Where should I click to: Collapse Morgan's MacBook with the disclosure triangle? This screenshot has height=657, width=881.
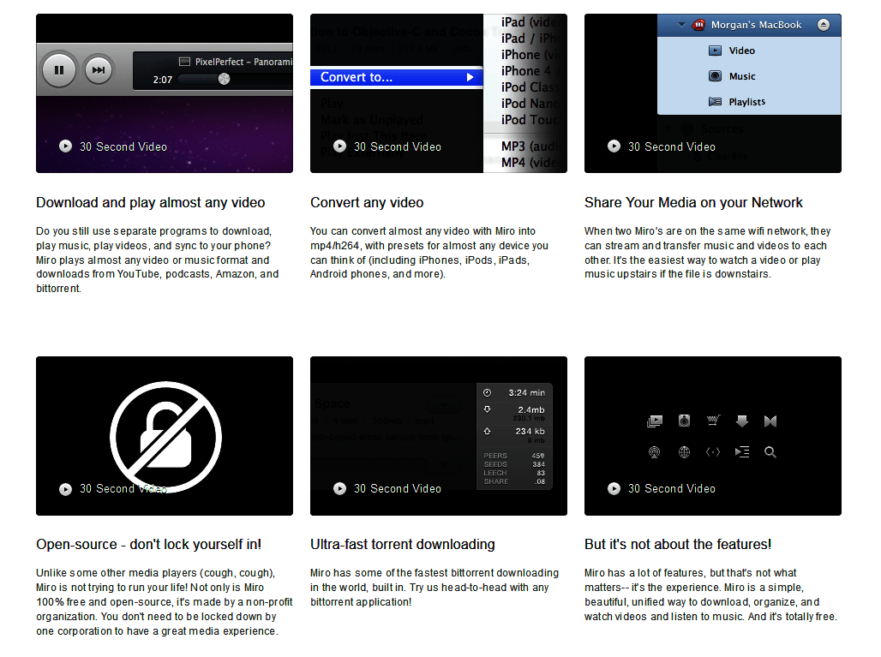pos(680,24)
